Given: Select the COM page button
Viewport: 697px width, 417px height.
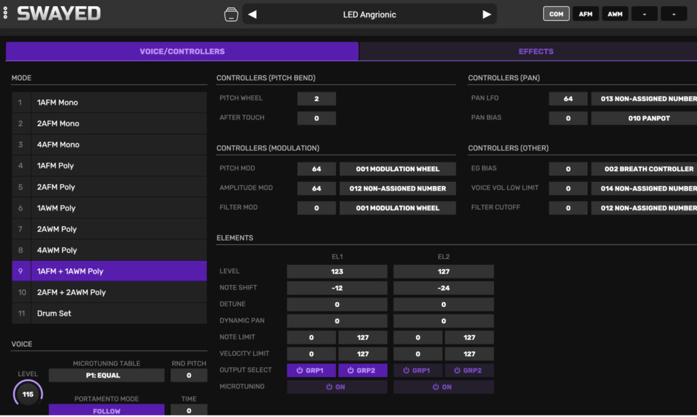Looking at the screenshot, I should (x=556, y=14).
